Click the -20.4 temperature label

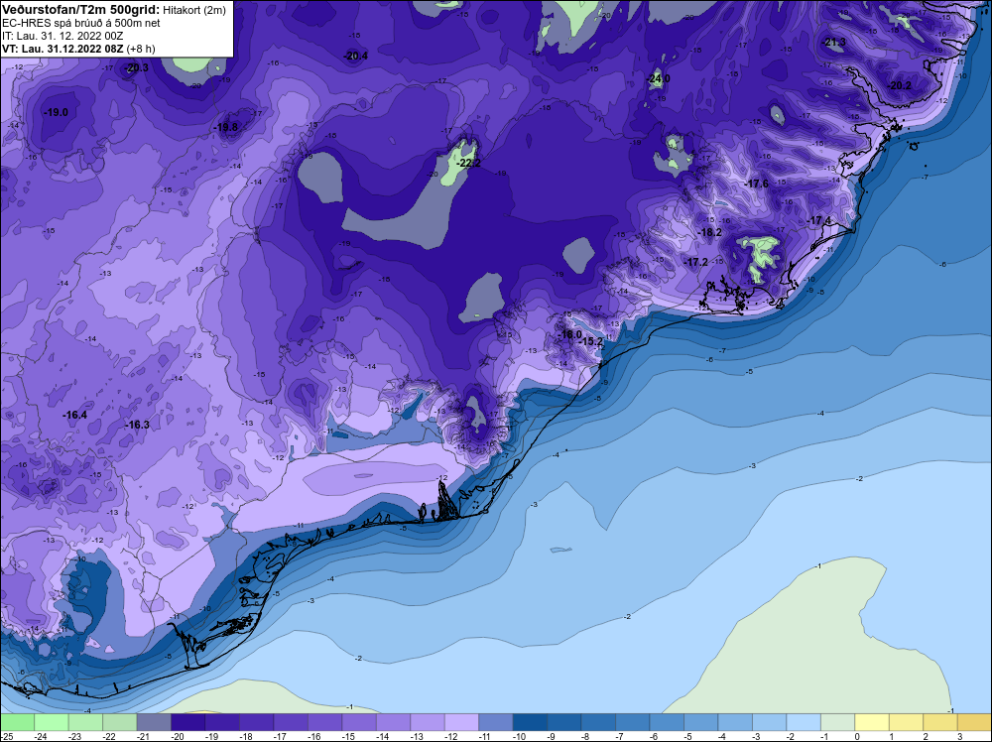pyautogui.click(x=355, y=56)
